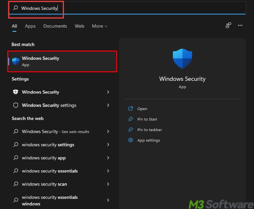Screen dimensions: 254x209
Task: Open the three-dots options menu
Action: (240, 25)
